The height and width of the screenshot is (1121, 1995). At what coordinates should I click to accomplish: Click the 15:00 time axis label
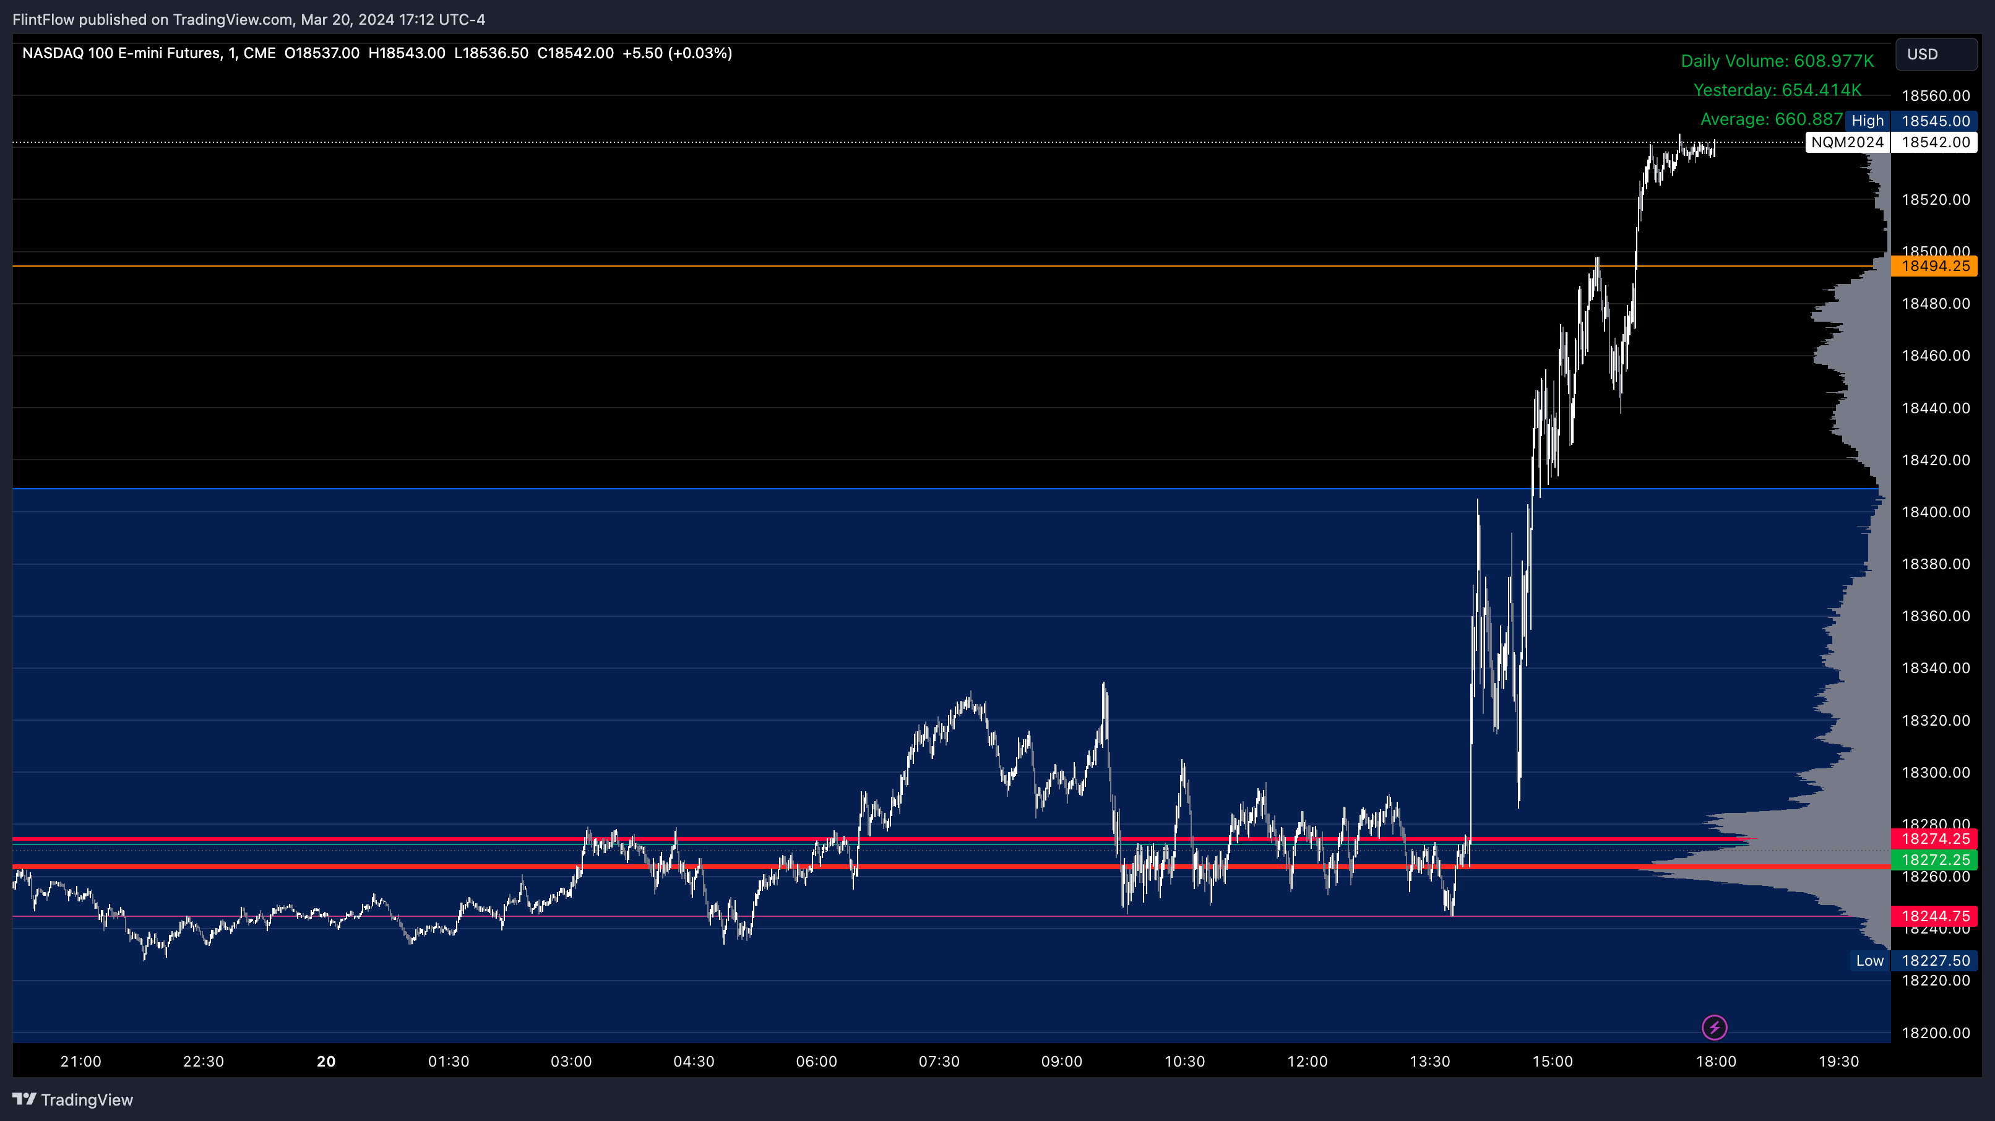1552,1062
